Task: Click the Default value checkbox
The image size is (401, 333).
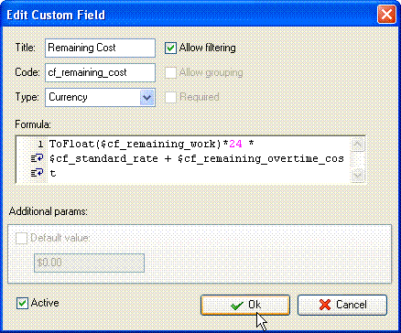Action: (22, 238)
